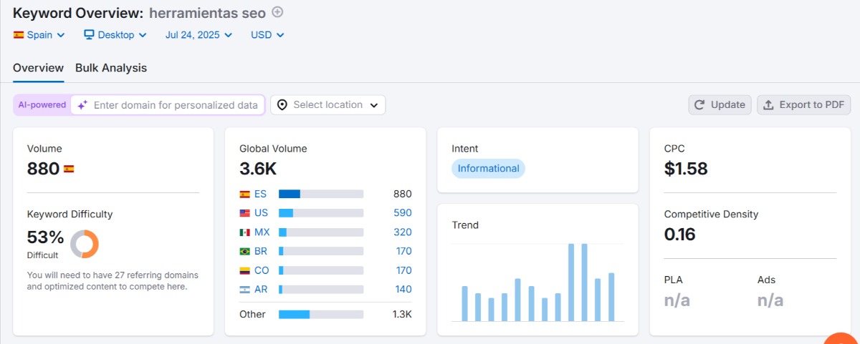860x344 pixels.
Task: Click the 53% difficulty value
Action: (46, 237)
